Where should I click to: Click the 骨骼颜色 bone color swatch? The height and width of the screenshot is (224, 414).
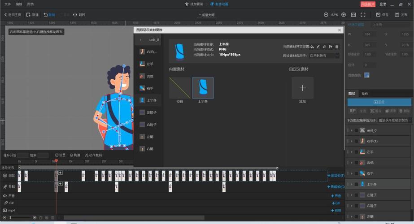366,75
